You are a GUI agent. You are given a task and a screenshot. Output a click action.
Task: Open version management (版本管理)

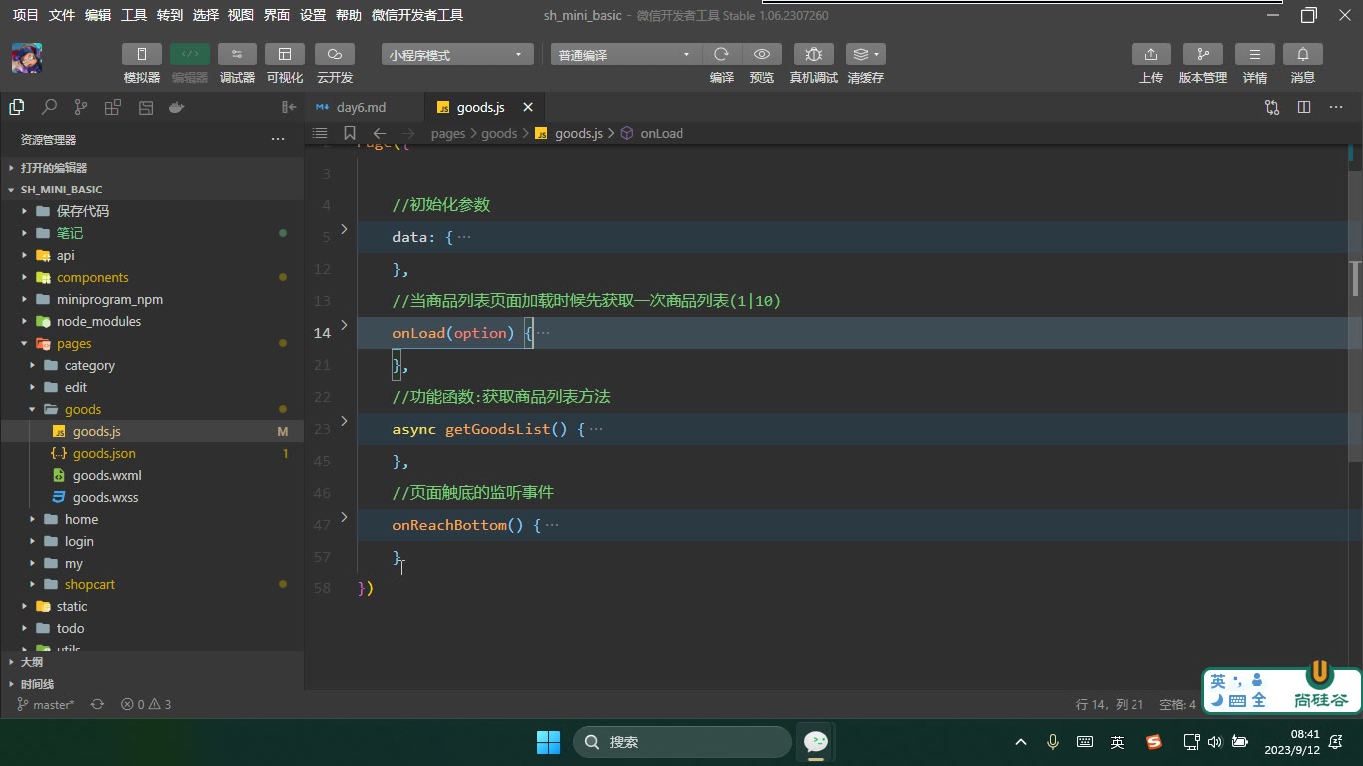[1203, 54]
